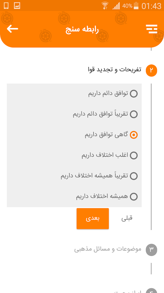Tap the picture notification icon

point(17,6)
